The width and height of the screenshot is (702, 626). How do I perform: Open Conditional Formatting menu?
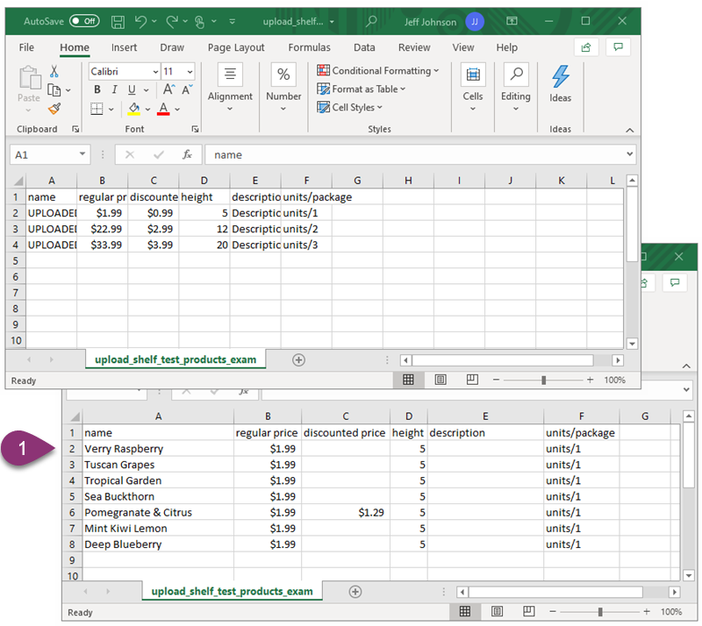378,71
